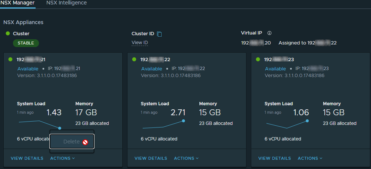Select the NSX Manager tab
The width and height of the screenshot is (371, 169).
click(17, 3)
